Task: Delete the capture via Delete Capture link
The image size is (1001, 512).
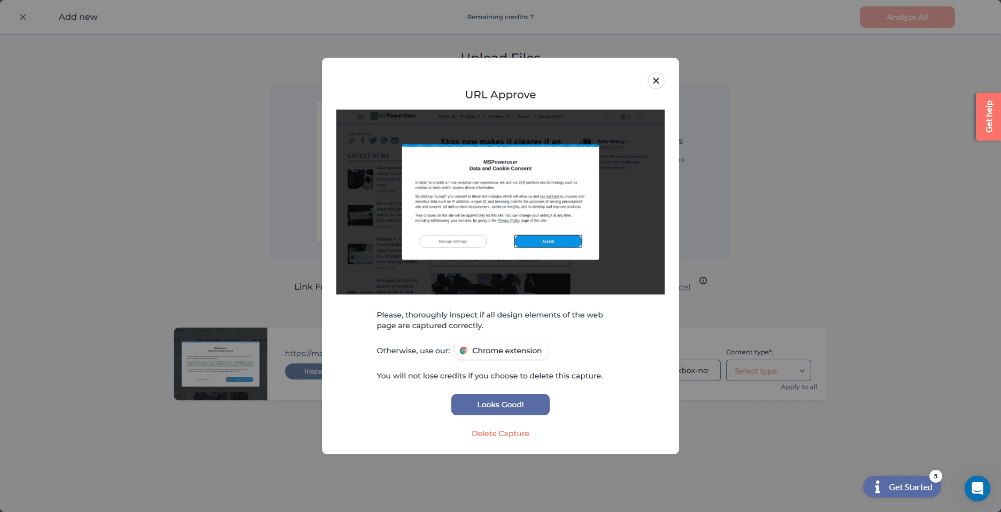Action: click(x=500, y=433)
